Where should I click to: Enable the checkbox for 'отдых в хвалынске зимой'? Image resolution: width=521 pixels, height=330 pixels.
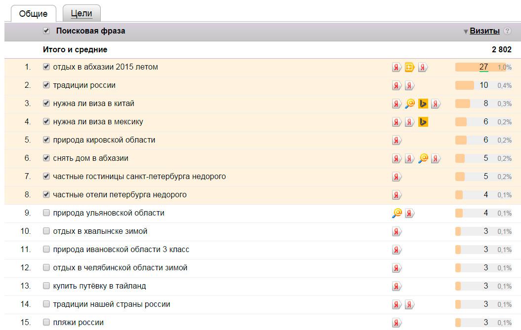pyautogui.click(x=46, y=231)
